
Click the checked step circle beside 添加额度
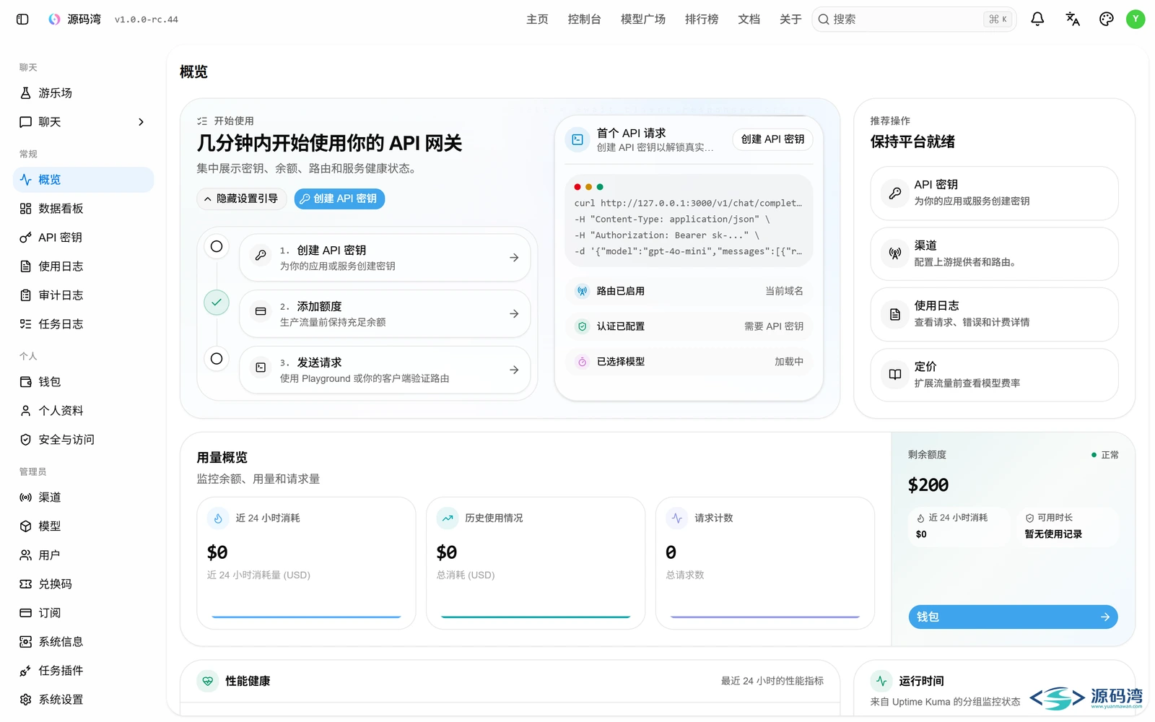coord(217,303)
